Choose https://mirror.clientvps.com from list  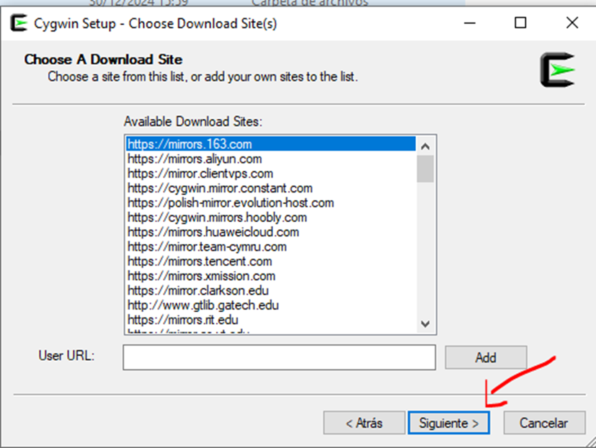tap(200, 174)
